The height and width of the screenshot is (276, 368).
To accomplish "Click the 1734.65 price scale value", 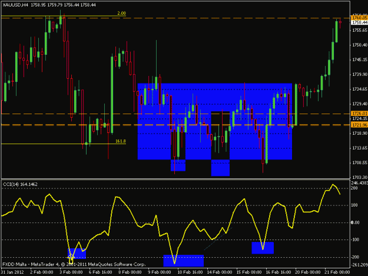I will [x=360, y=89].
